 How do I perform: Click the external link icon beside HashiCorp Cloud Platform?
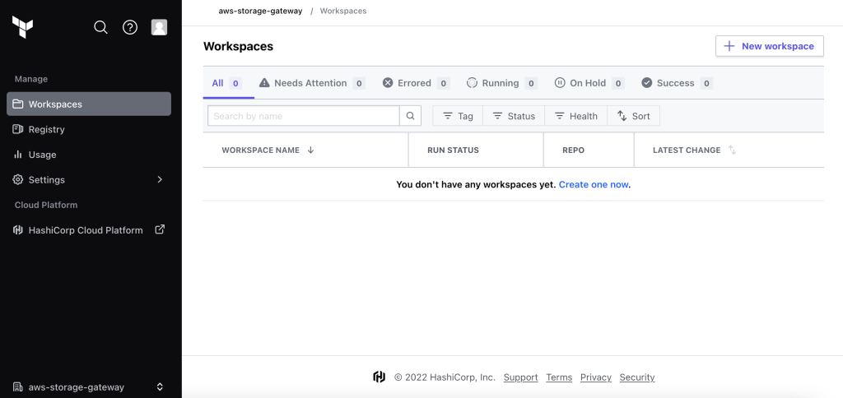tap(160, 229)
